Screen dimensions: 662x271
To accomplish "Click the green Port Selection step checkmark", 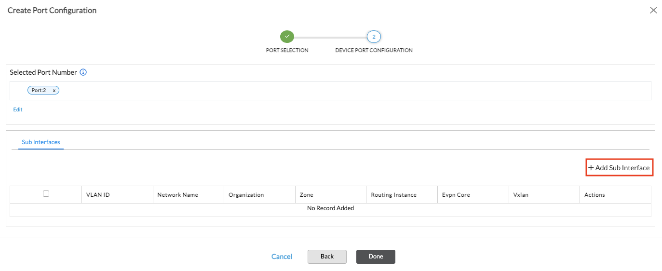I will pyautogui.click(x=287, y=37).
